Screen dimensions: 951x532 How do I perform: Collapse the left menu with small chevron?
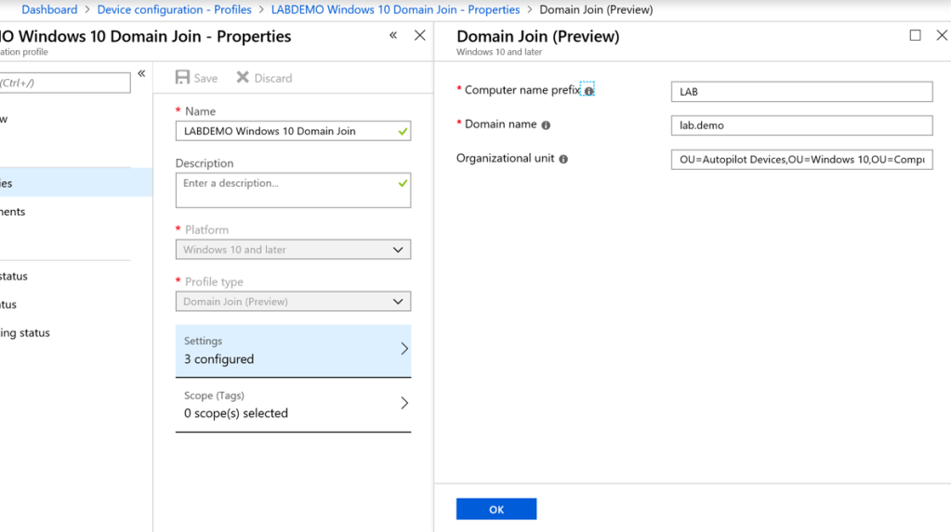[141, 73]
